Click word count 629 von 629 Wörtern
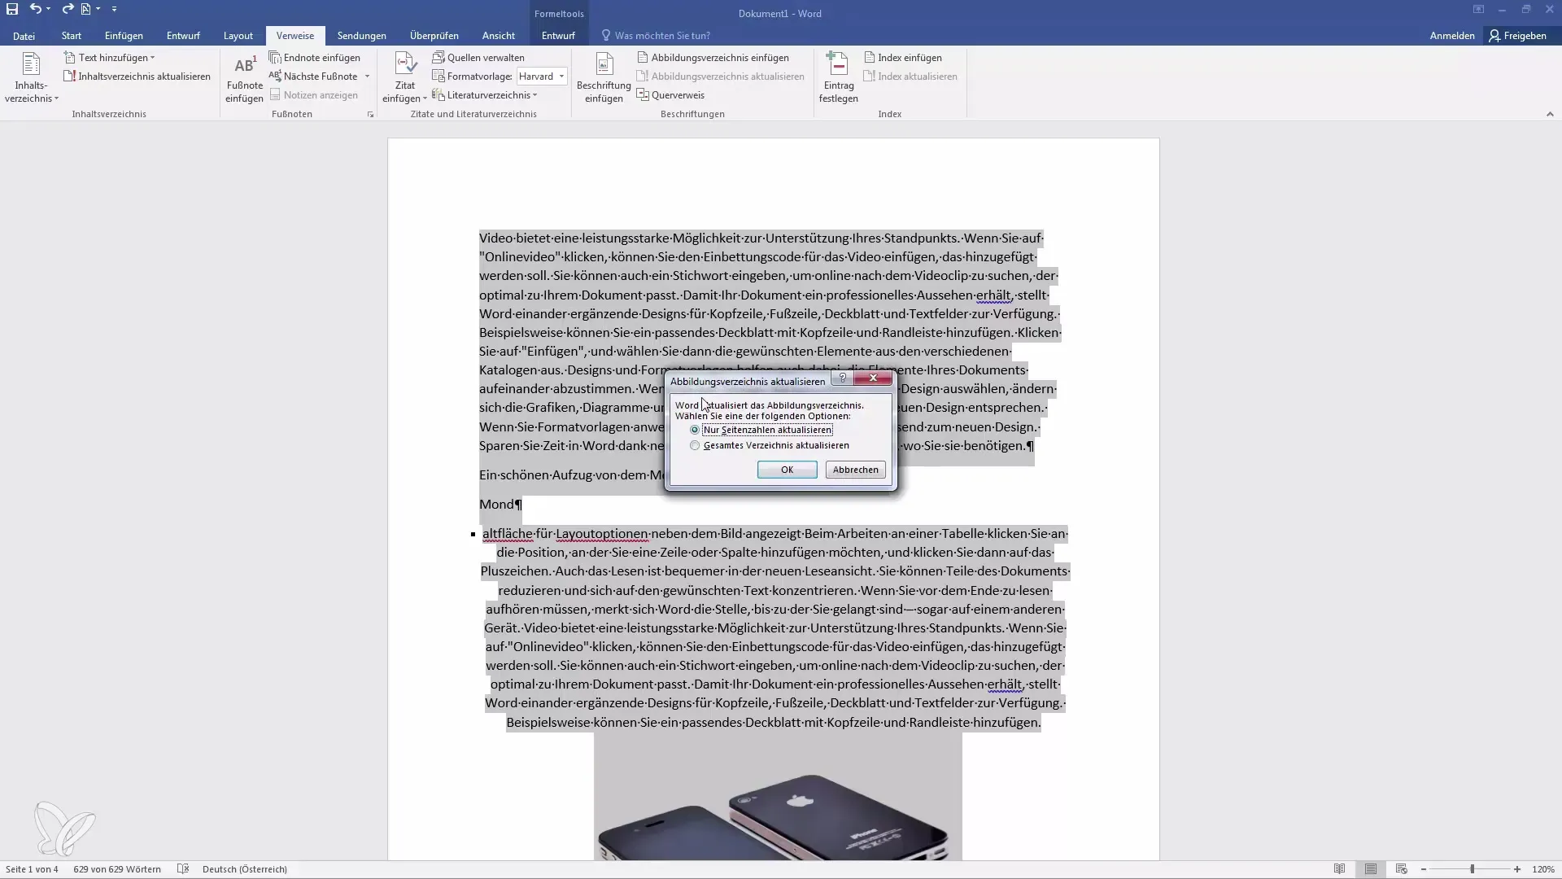The height and width of the screenshot is (879, 1562). click(x=117, y=869)
